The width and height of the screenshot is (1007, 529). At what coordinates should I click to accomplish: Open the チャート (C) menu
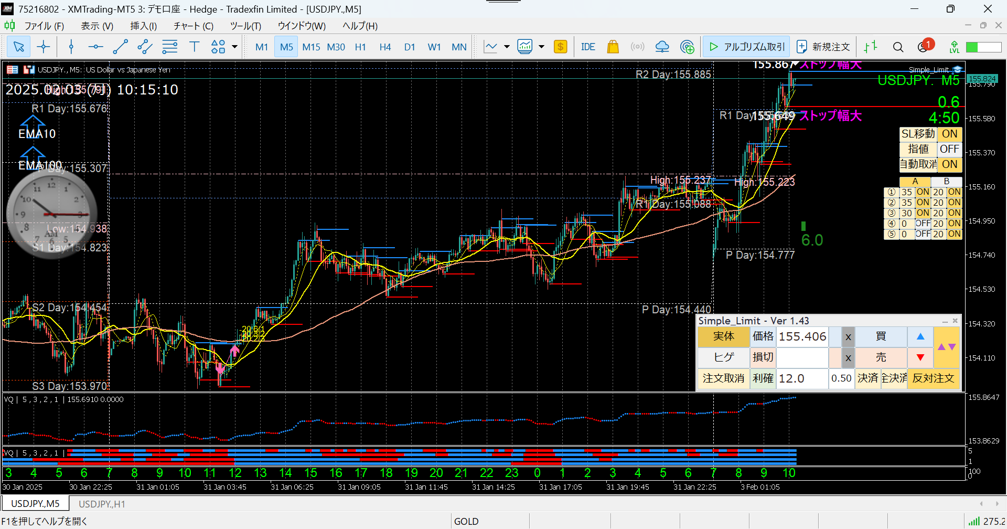point(193,26)
